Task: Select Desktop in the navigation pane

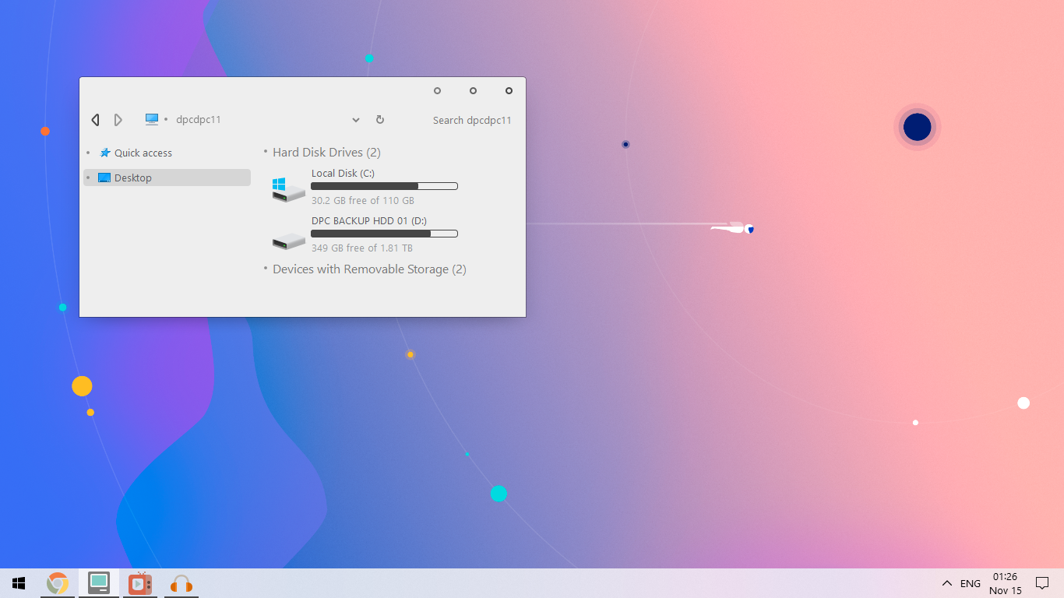Action: tap(132, 178)
